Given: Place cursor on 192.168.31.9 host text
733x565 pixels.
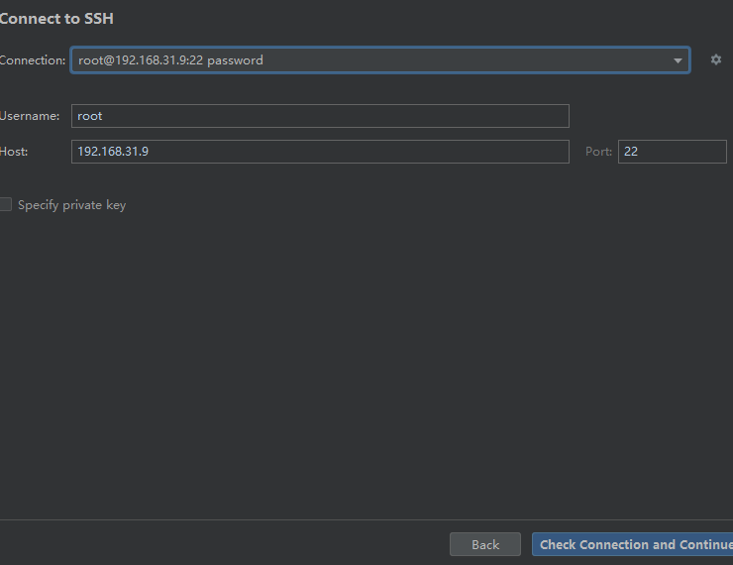Looking at the screenshot, I should (113, 152).
